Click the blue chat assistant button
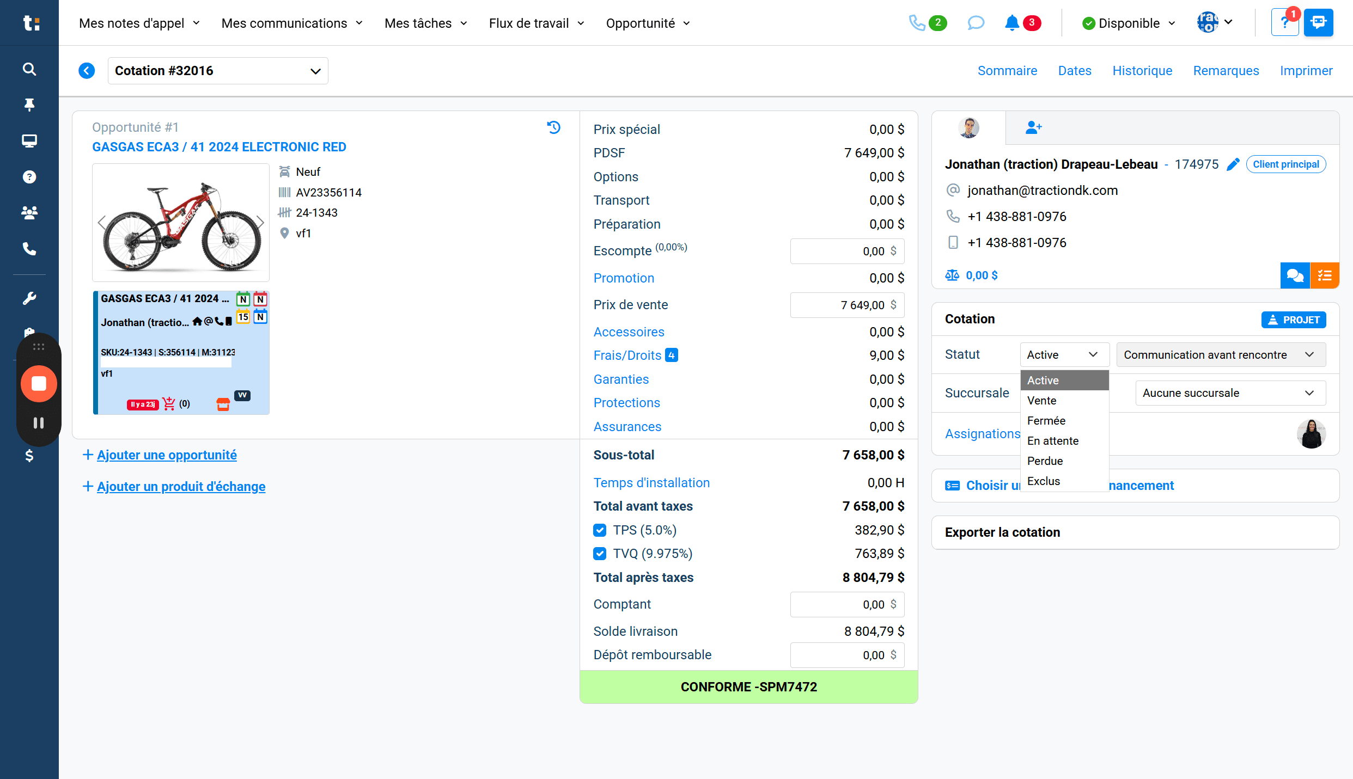This screenshot has width=1353, height=779. [1319, 23]
